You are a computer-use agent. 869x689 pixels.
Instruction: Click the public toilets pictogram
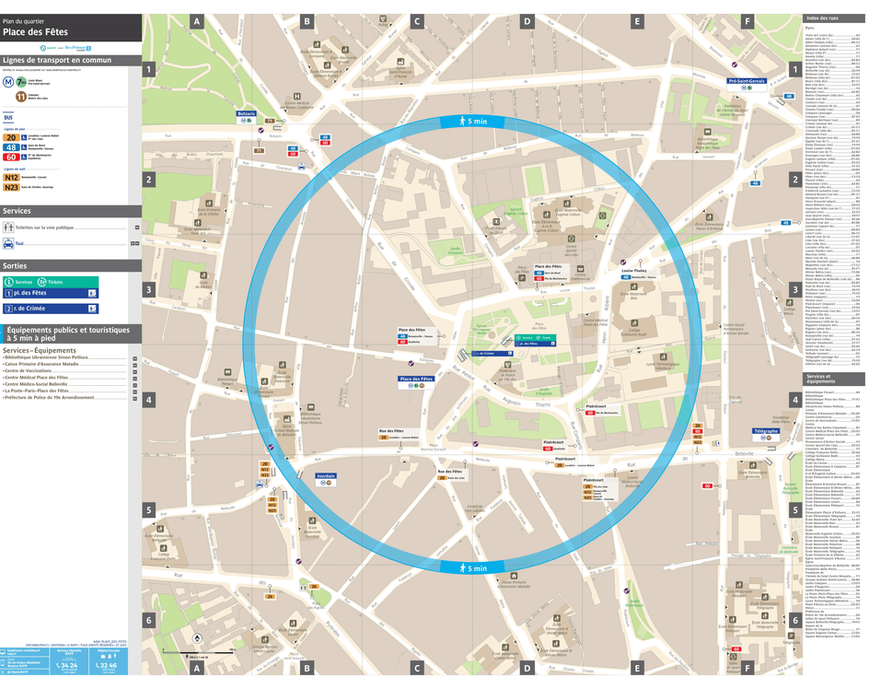(8, 226)
